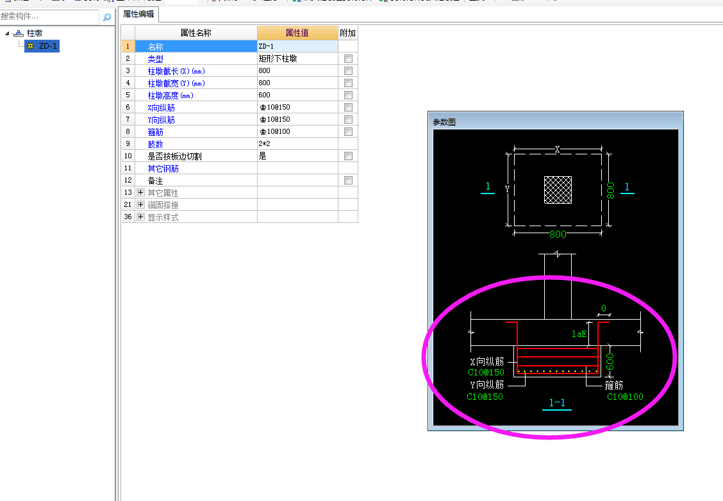Click the X向纵筋 property label
This screenshot has width=723, height=501.
[x=162, y=108]
